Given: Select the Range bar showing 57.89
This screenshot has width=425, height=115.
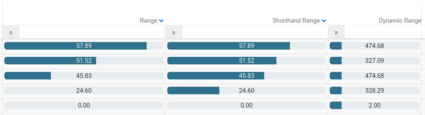Looking at the screenshot, I should 84,46.
